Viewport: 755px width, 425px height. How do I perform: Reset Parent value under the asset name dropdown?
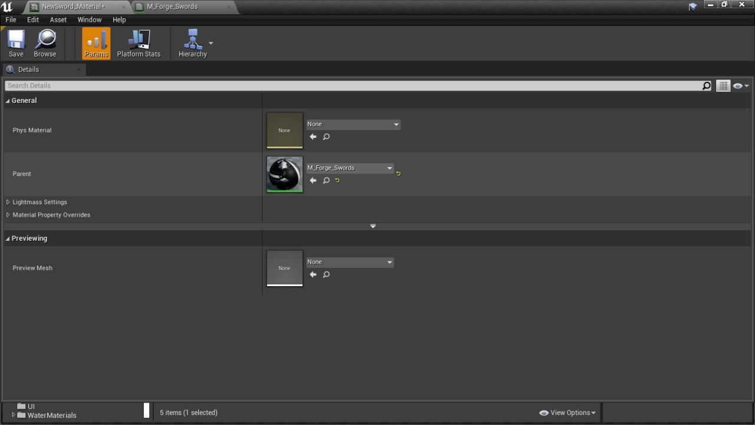[337, 180]
